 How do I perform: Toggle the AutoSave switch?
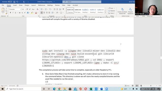(x=10, y=2)
